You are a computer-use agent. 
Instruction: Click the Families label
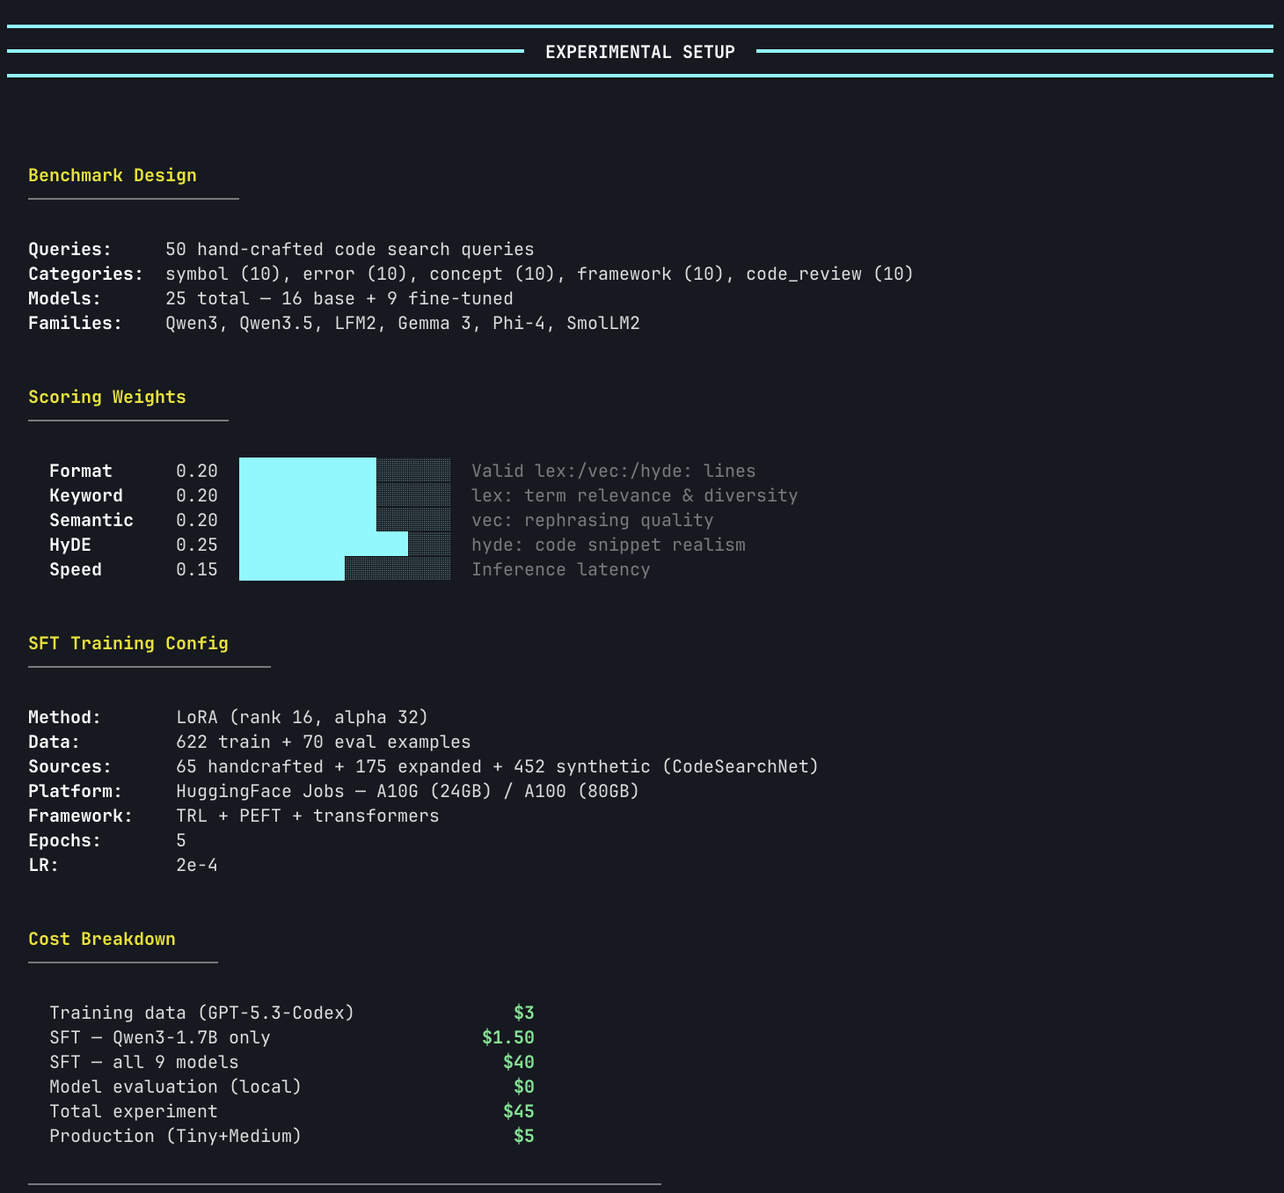pyautogui.click(x=76, y=323)
